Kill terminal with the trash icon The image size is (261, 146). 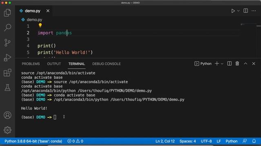point(237,64)
